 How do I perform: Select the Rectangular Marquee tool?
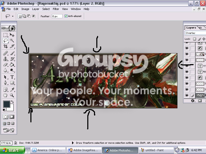click(5, 35)
